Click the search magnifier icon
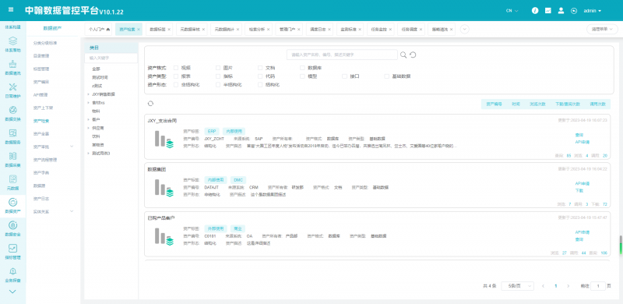 click(x=403, y=55)
